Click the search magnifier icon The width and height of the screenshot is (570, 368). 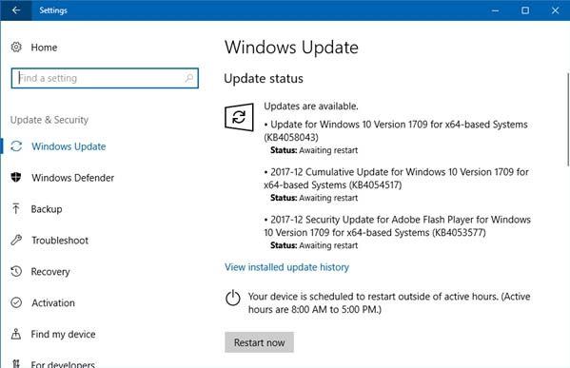[189, 78]
